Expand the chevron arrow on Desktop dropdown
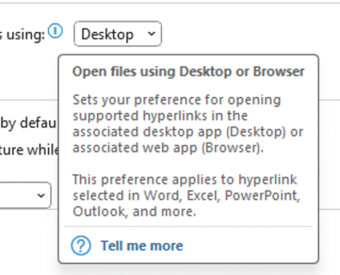 click(x=151, y=34)
